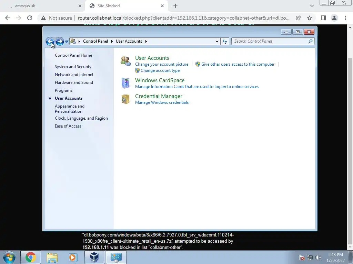Click Chrome icon in taskbar
The width and height of the screenshot is (353, 264).
(x=31, y=257)
